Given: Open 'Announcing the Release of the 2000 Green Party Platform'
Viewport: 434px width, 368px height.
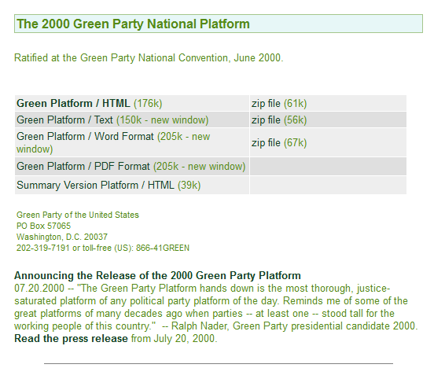Looking at the screenshot, I should tap(157, 275).
